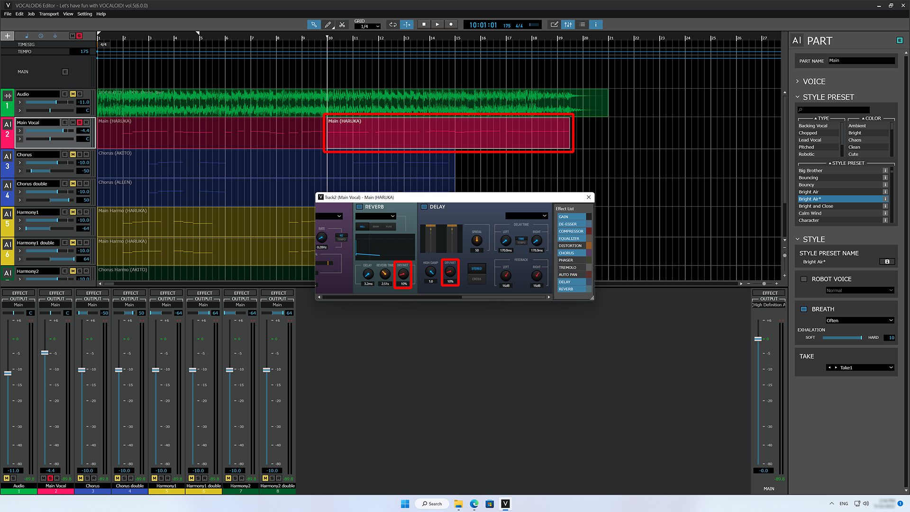Select the Pointer arrow tool
This screenshot has height=512, width=910.
pos(314,24)
